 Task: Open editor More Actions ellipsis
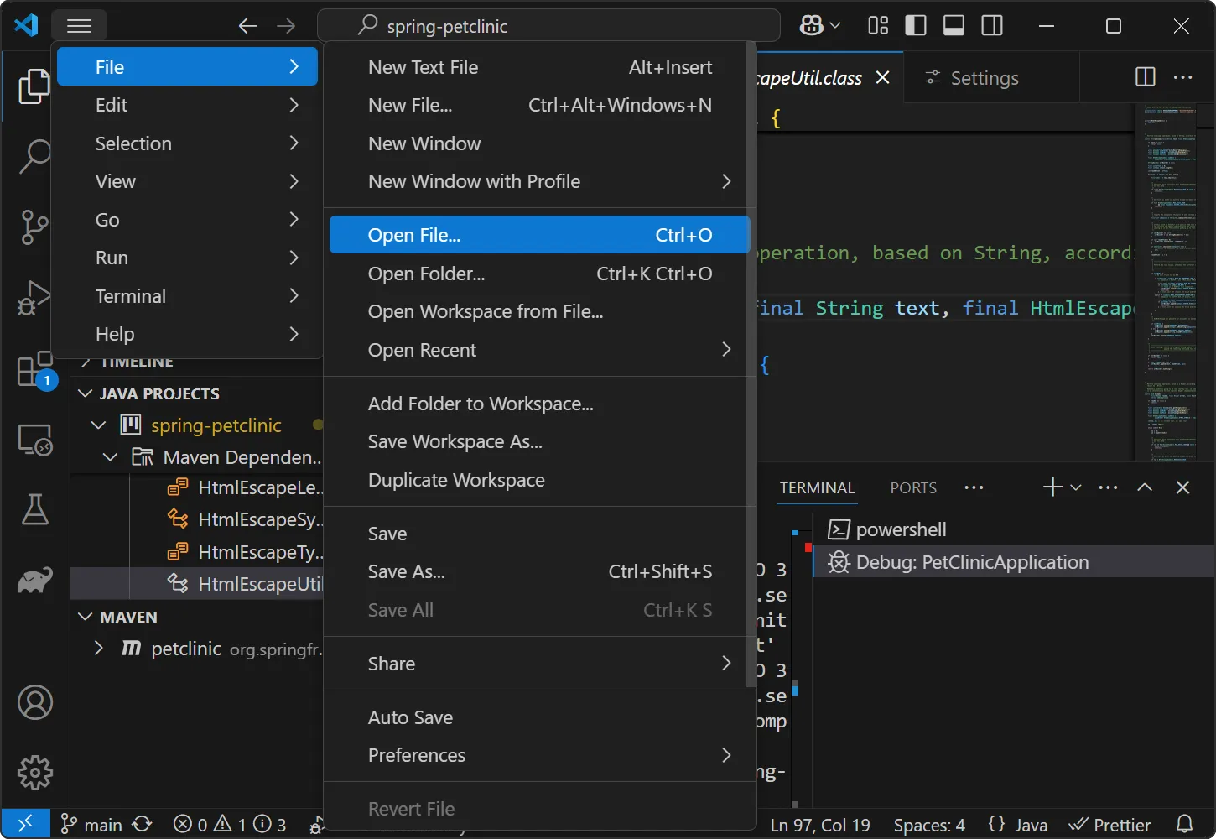1183,77
